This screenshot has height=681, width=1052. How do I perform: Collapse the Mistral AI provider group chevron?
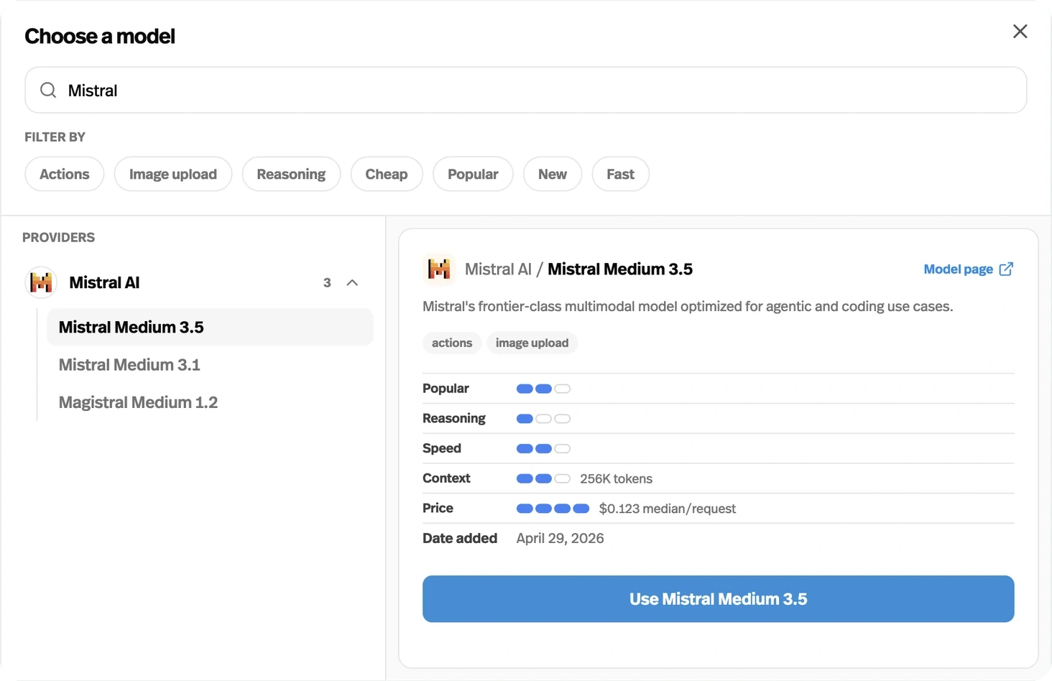(352, 282)
